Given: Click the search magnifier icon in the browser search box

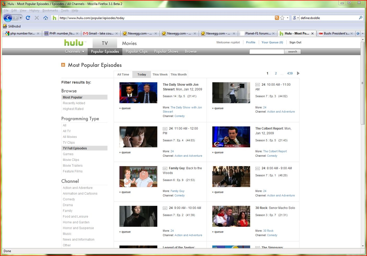Looking at the screenshot, I should (360, 18).
